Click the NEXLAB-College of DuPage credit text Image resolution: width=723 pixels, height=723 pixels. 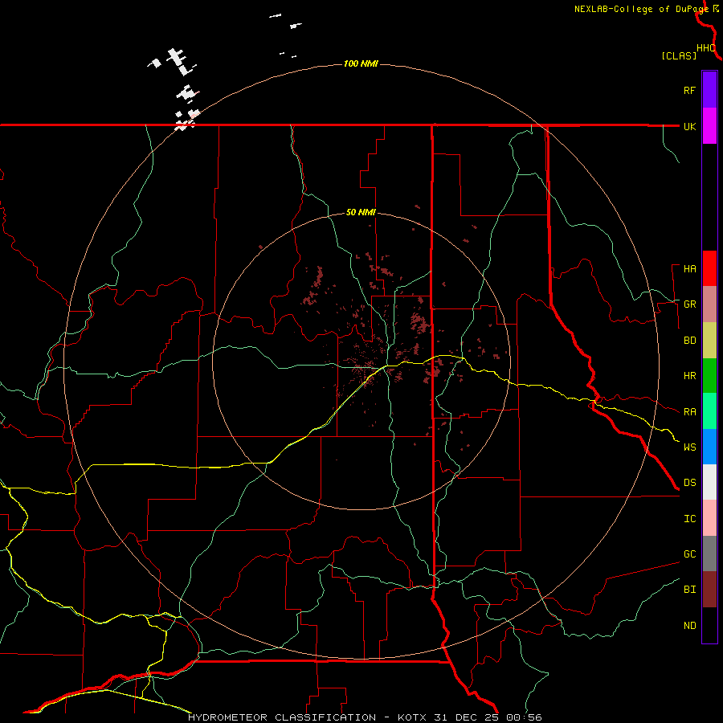[641, 9]
